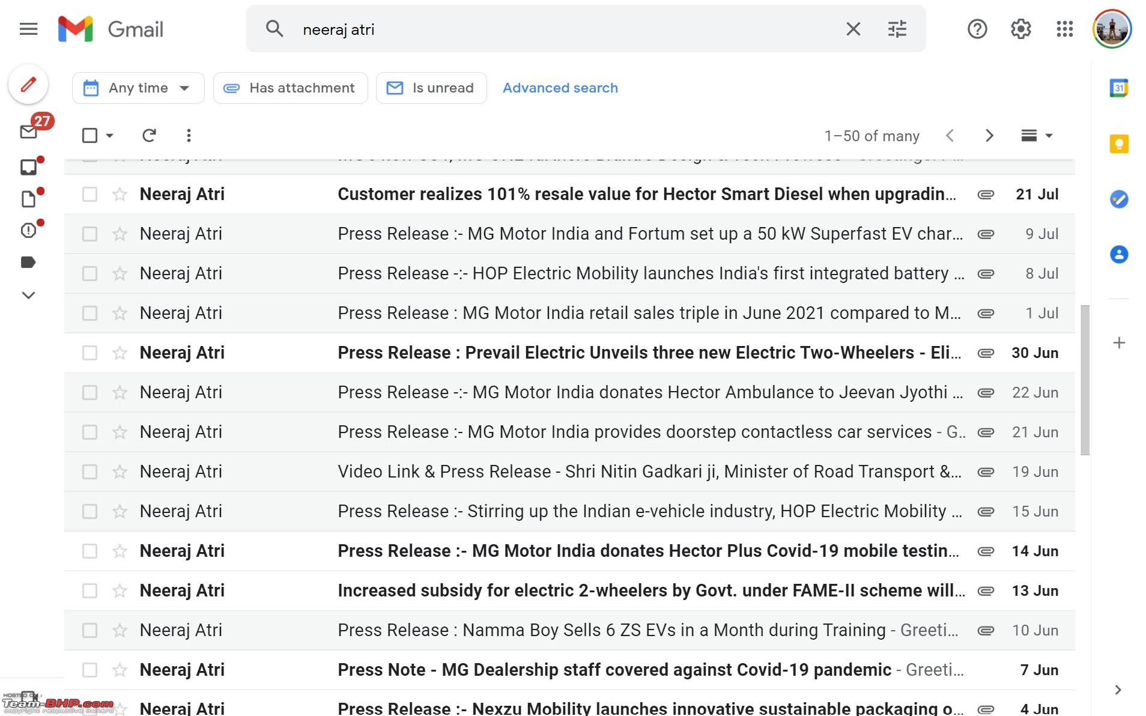
Task: Open the Spaces document icon in sidebar
Action: pyautogui.click(x=28, y=199)
